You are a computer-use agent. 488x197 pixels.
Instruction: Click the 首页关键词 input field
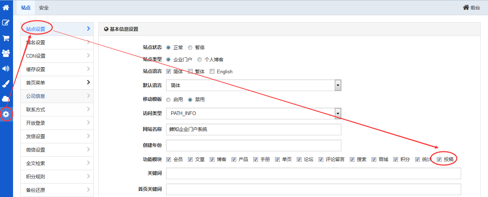[x=313, y=189]
